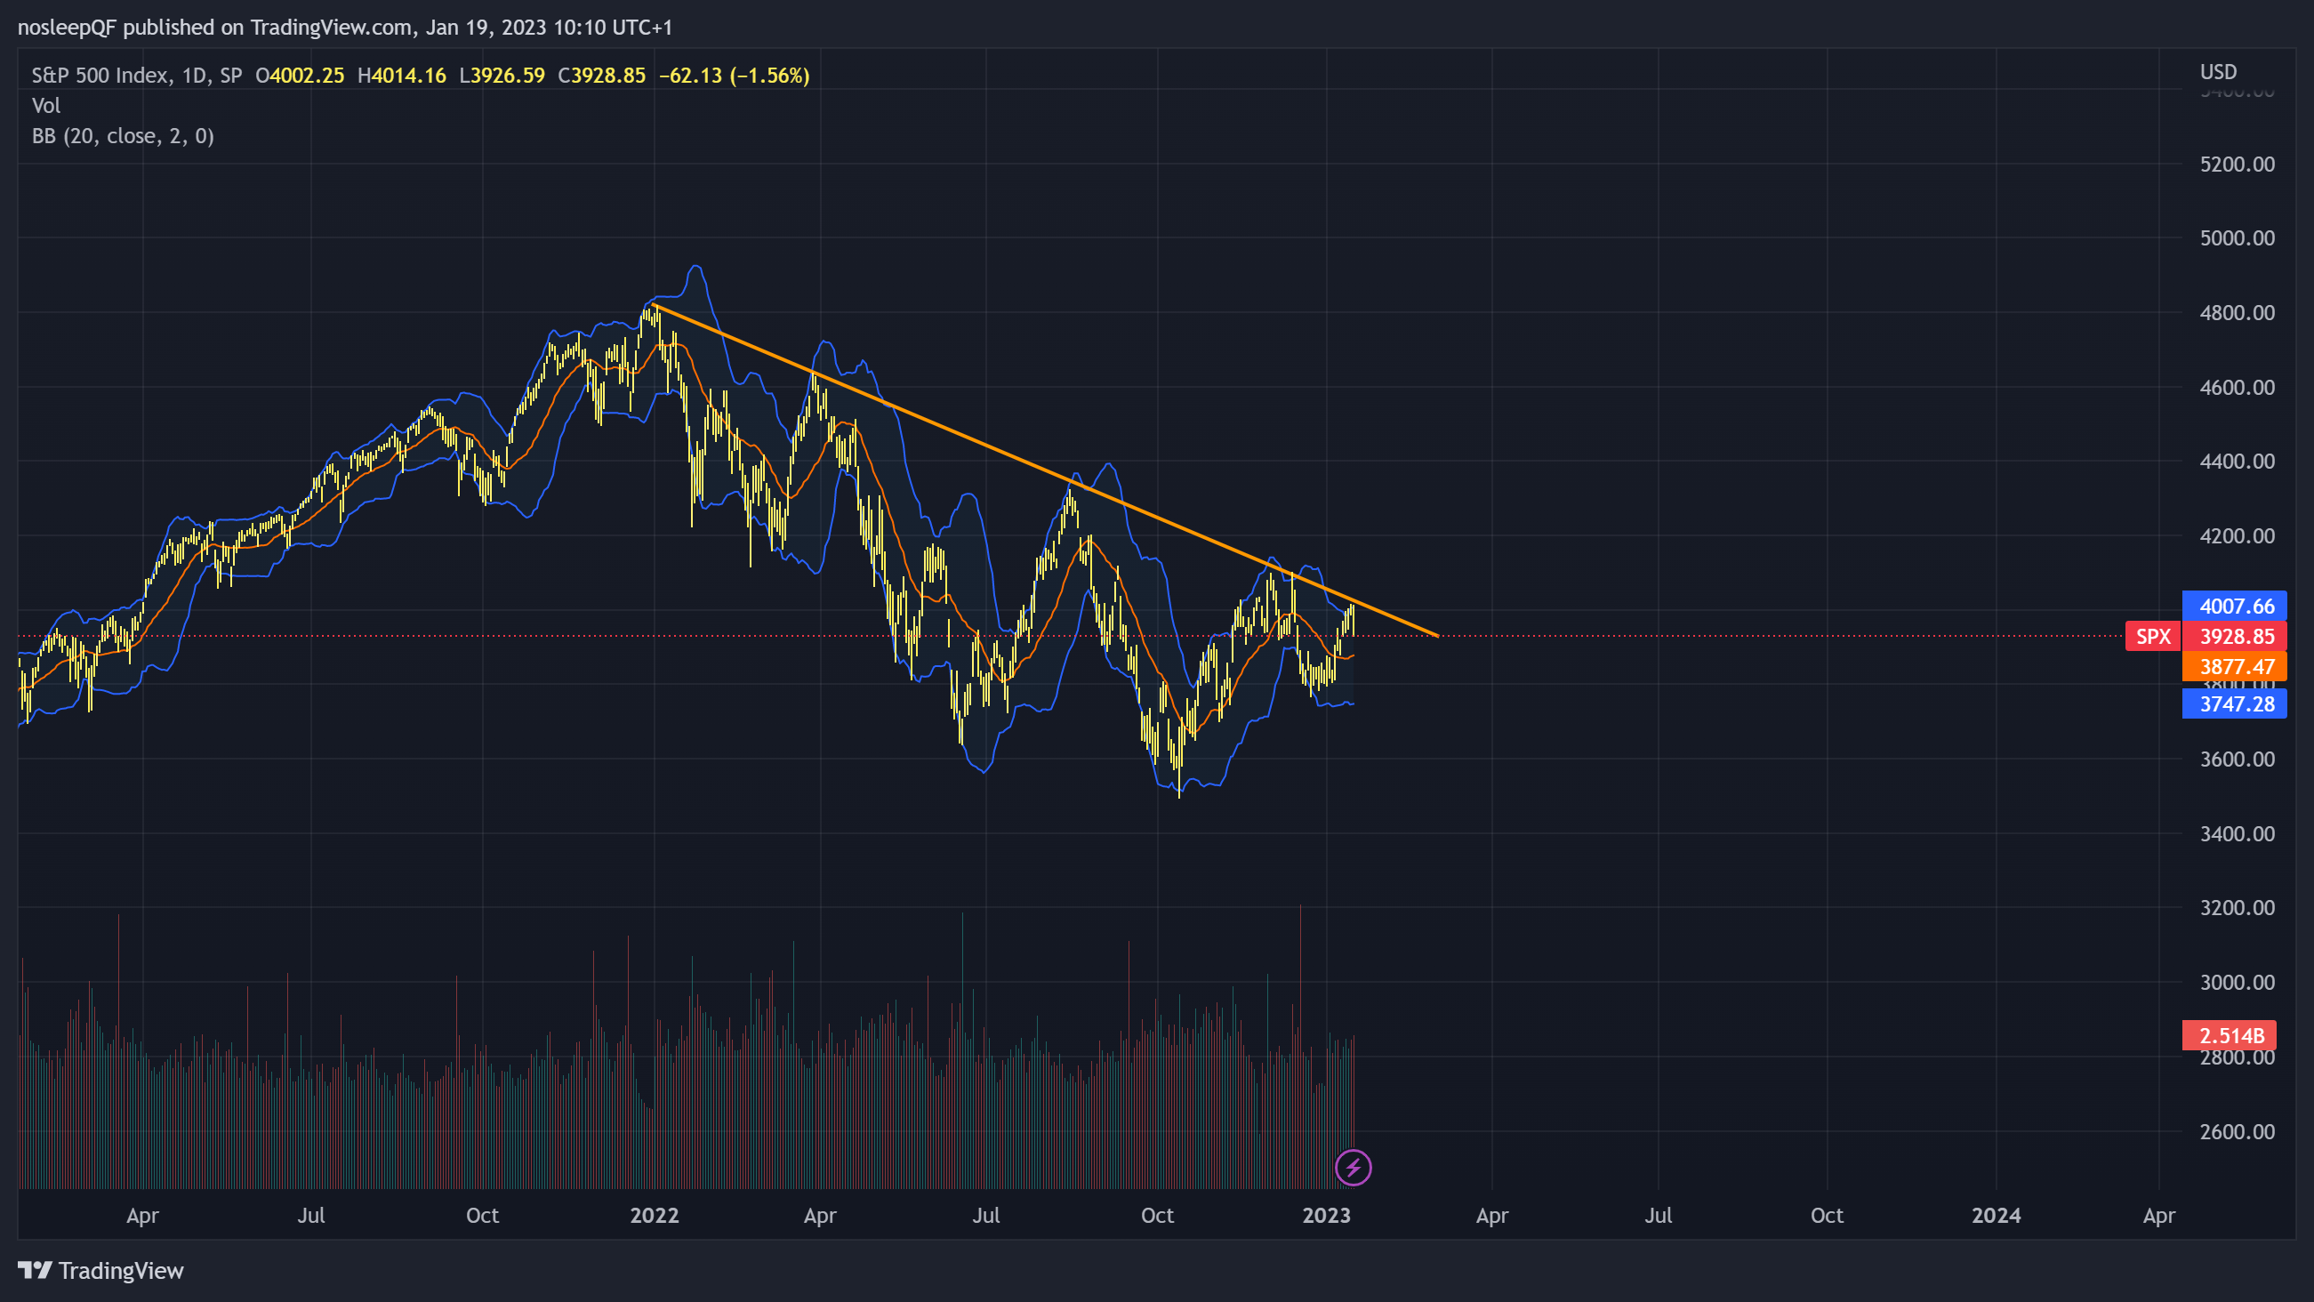Screen dimensions: 2314x1302
Task: Click the BB (20, close, 2, 0) indicator label
Action: coord(123,137)
